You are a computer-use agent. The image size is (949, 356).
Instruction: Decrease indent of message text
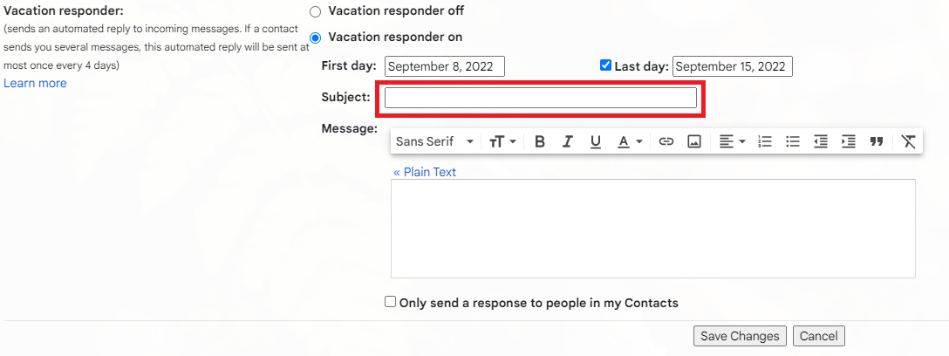click(821, 141)
